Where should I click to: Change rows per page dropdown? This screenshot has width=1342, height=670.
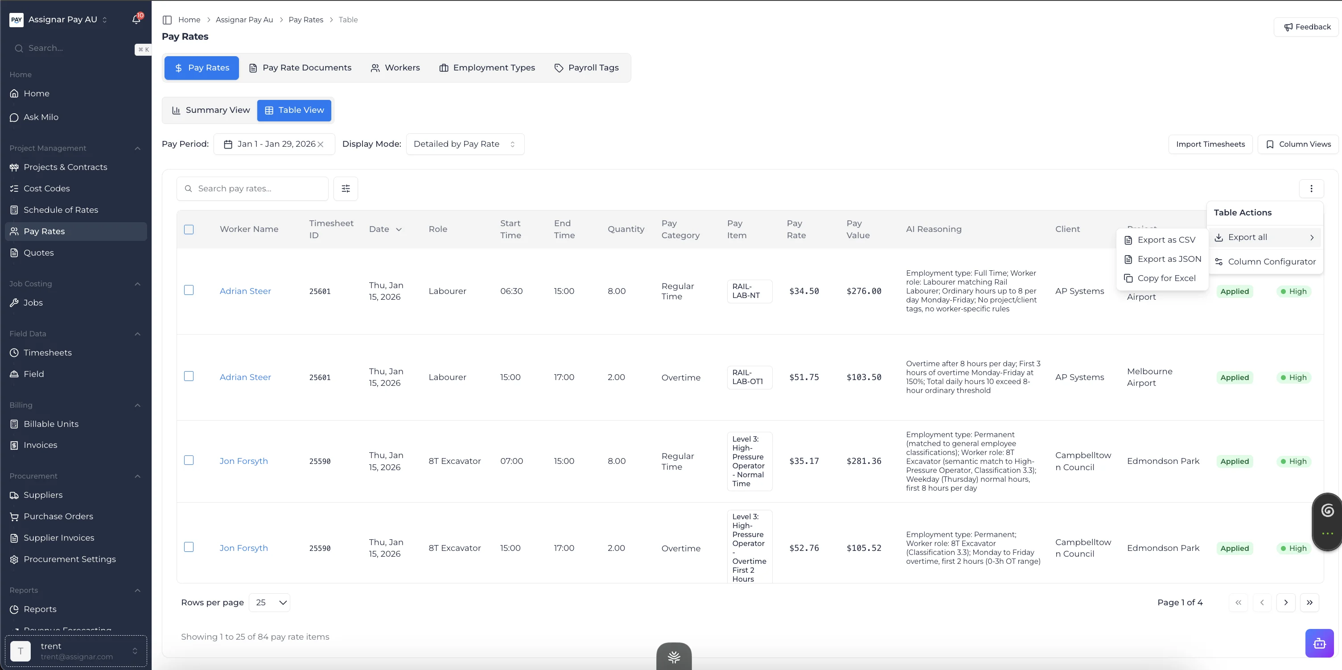click(269, 602)
